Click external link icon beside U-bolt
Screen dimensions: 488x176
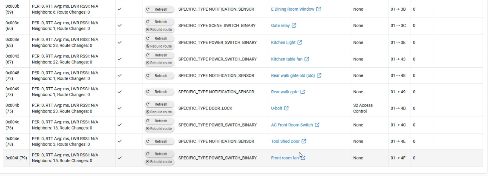click(286, 108)
